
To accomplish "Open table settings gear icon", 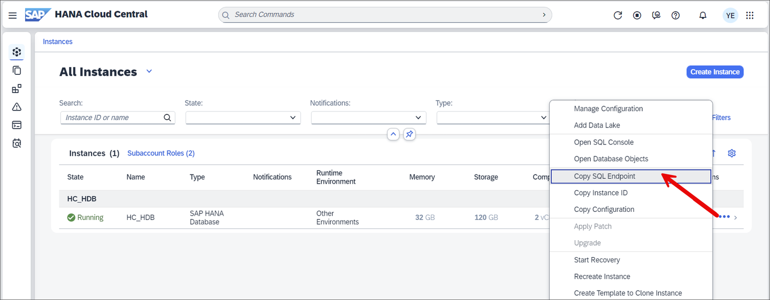I will coord(732,153).
